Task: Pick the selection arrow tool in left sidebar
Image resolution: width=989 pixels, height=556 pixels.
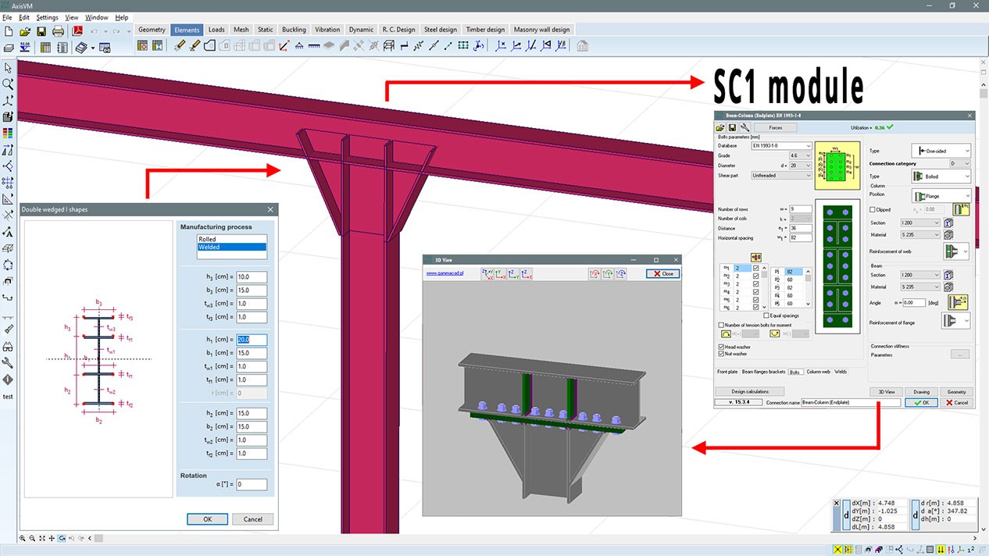Action: click(x=8, y=68)
